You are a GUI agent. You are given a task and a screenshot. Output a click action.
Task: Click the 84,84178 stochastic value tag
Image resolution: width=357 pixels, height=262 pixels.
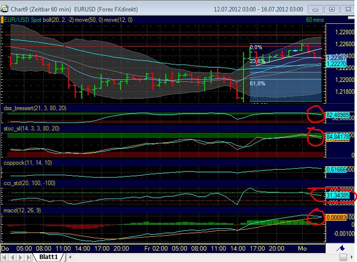click(x=338, y=137)
